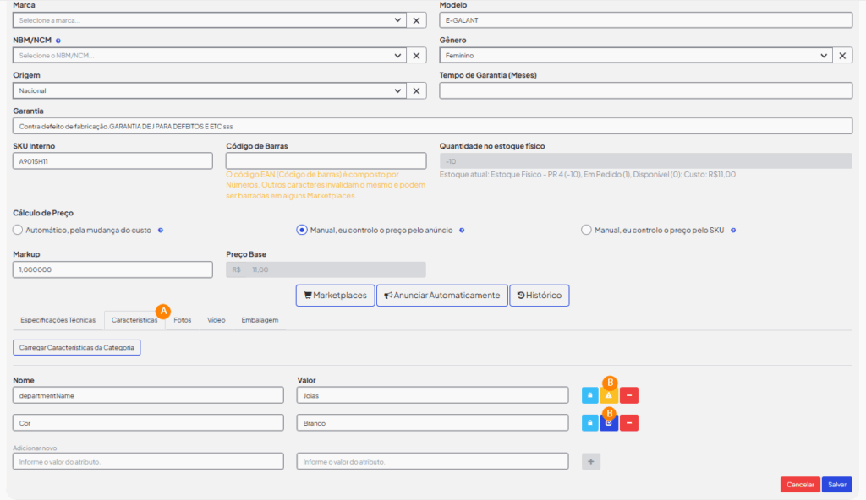This screenshot has width=866, height=500.
Task: Click lock icon for departmentName row
Action: click(x=590, y=395)
